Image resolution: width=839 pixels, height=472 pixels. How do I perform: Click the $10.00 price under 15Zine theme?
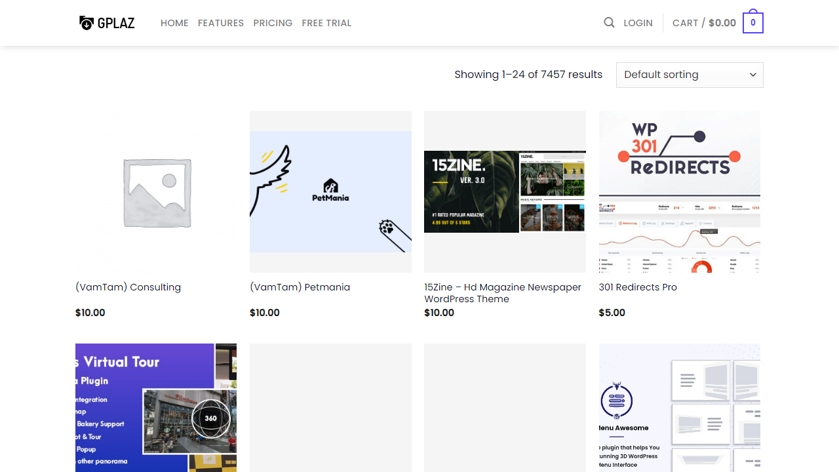tap(439, 313)
